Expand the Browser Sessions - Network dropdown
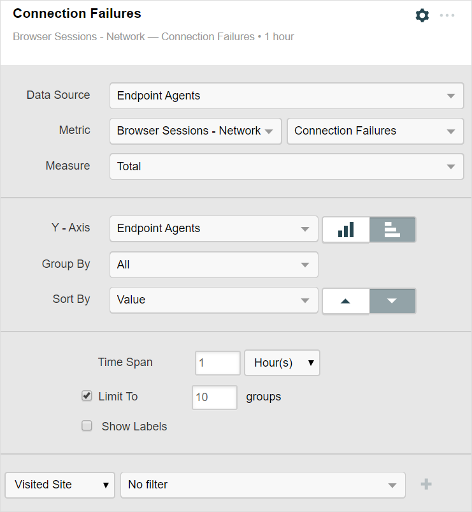Image resolution: width=472 pixels, height=512 pixels. pos(195,131)
